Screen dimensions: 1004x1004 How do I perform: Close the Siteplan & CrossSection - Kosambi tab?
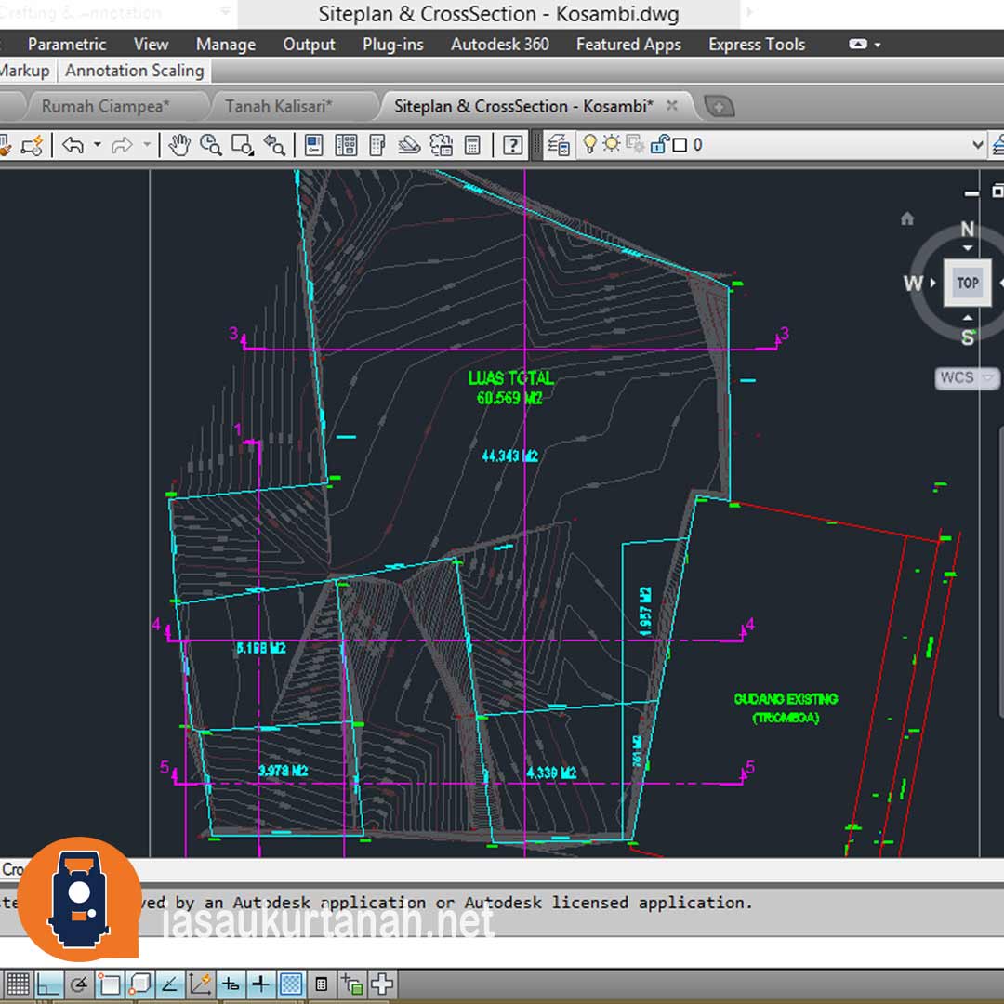672,106
